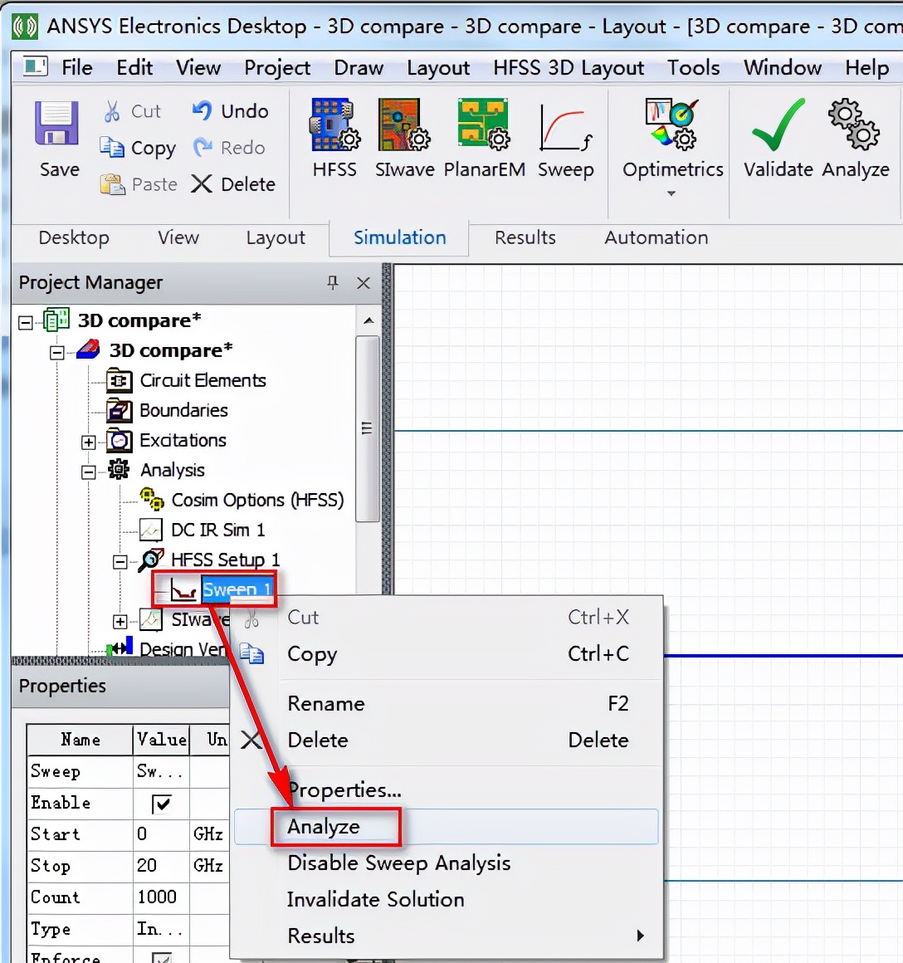Open the HFSS 3D Layout menu
This screenshot has width=903, height=963.
(x=568, y=68)
